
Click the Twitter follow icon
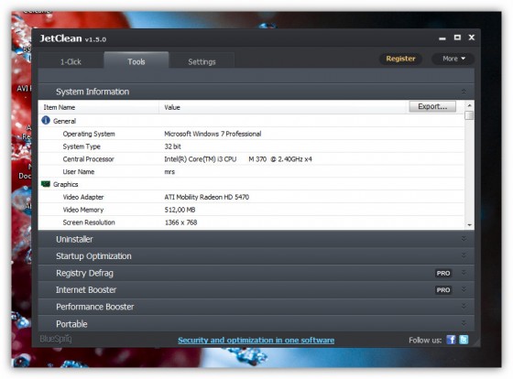coord(464,340)
